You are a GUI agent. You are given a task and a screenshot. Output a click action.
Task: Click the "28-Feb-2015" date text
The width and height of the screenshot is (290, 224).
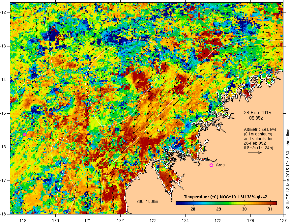[x=257, y=113]
